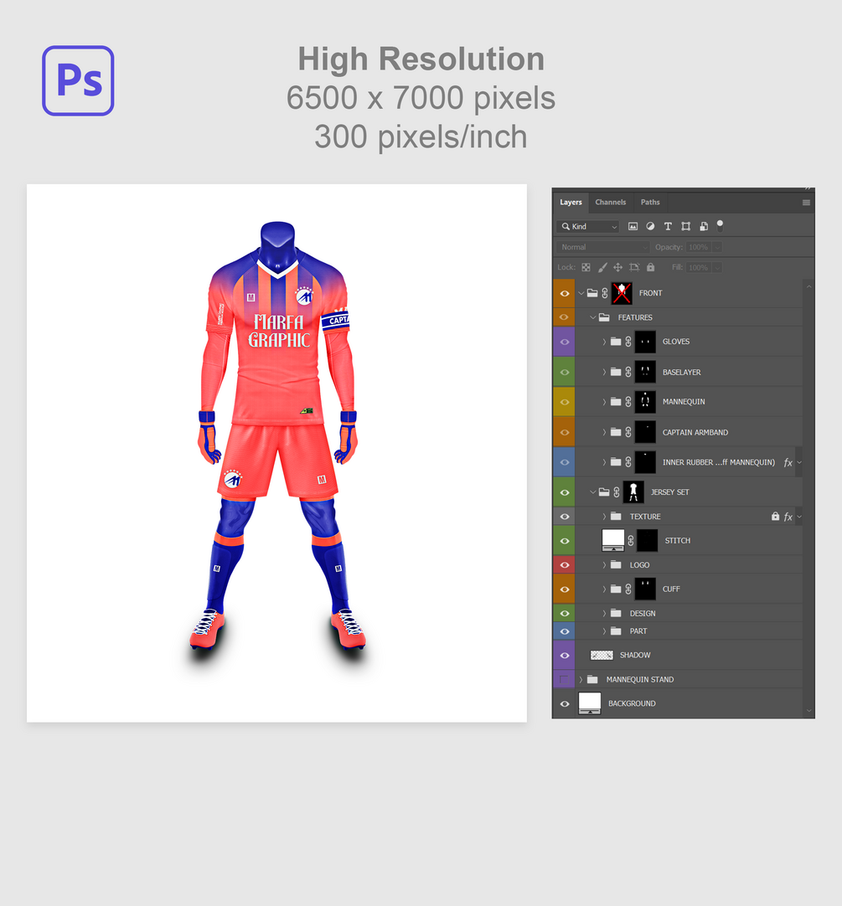Screen dimensions: 842x906
Task: Open the Kind filter dropdown
Action: tap(588, 226)
